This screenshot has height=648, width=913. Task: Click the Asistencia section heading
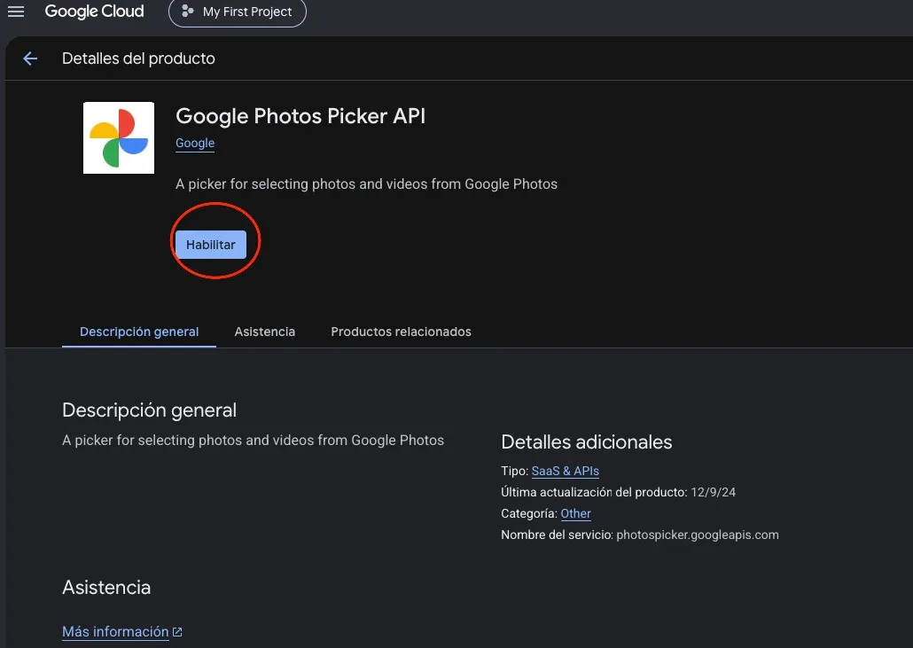click(x=106, y=588)
